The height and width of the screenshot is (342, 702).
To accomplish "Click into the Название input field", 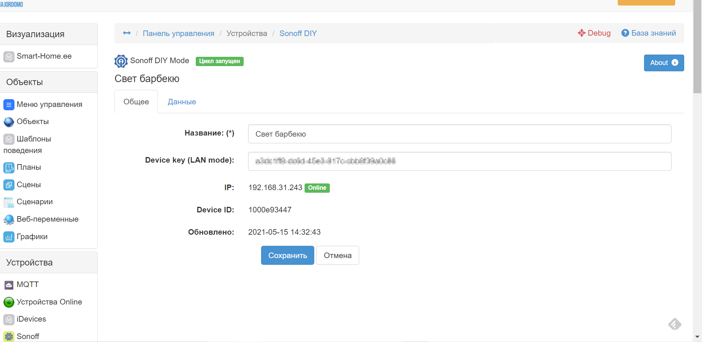I will coord(459,134).
